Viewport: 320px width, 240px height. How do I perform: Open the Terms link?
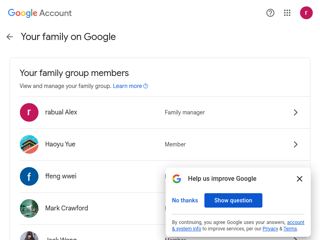click(x=290, y=229)
